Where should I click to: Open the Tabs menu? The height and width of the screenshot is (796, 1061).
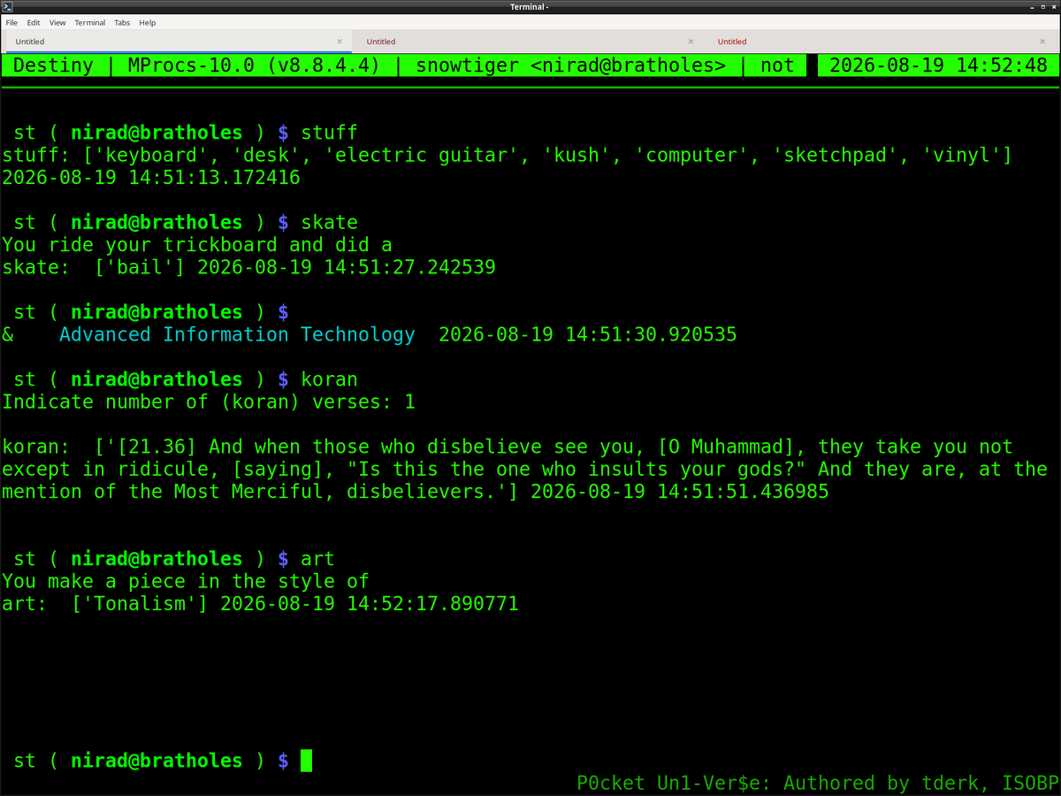coord(122,22)
